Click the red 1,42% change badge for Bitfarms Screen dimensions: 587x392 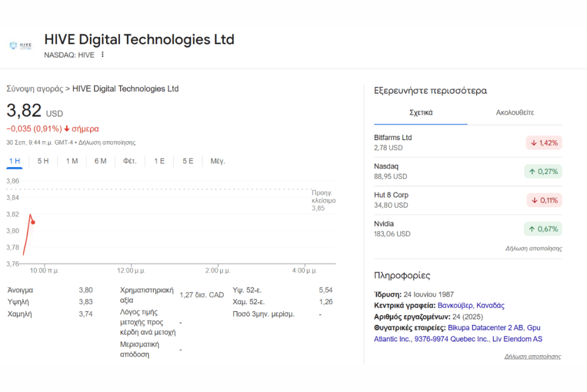click(543, 143)
